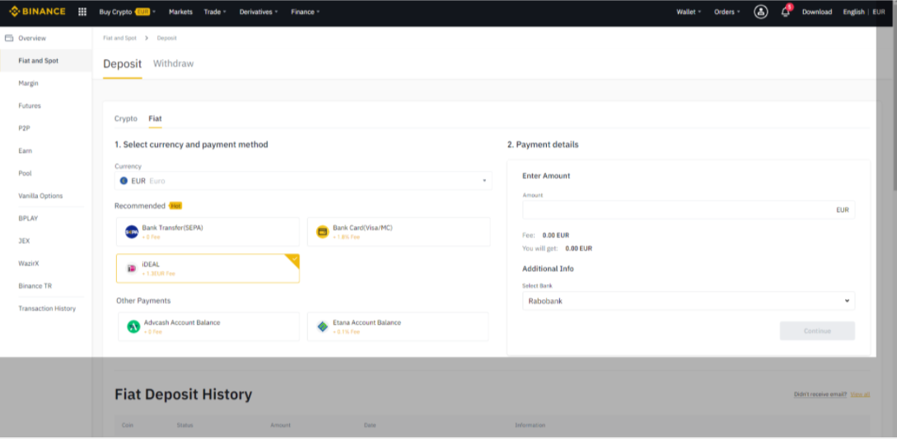Click the Hot badge beside Recommended

[x=175, y=206]
